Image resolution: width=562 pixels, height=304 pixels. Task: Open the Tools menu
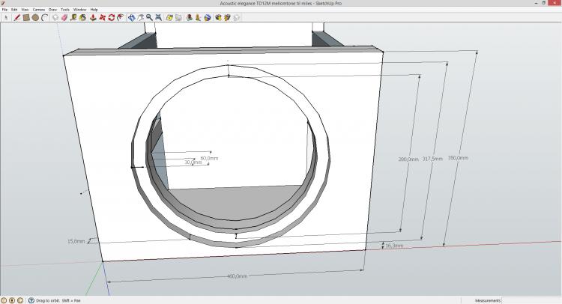[65, 10]
